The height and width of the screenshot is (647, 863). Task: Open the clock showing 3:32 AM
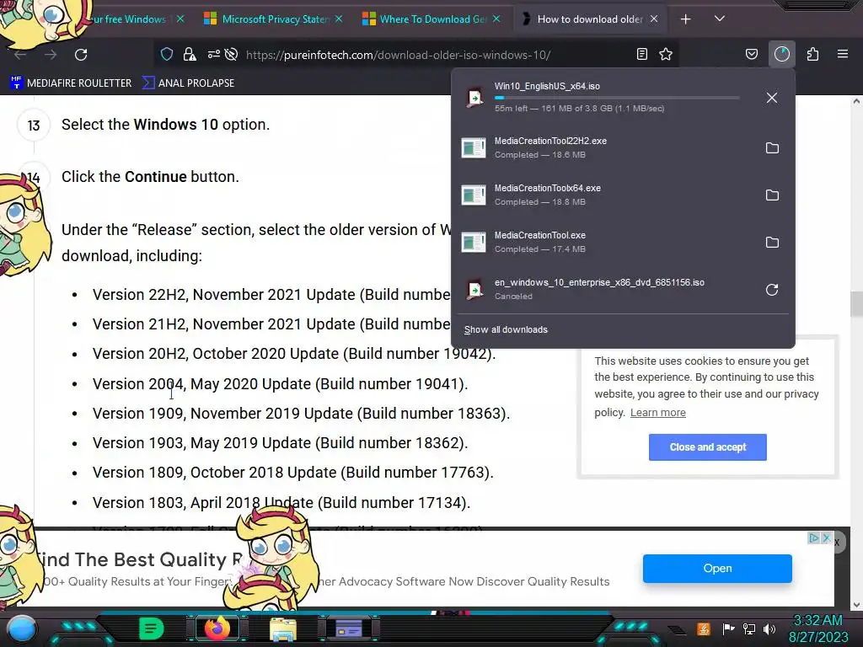pos(818,628)
